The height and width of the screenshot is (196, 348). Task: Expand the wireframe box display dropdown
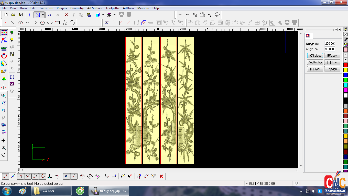(x=114, y=15)
